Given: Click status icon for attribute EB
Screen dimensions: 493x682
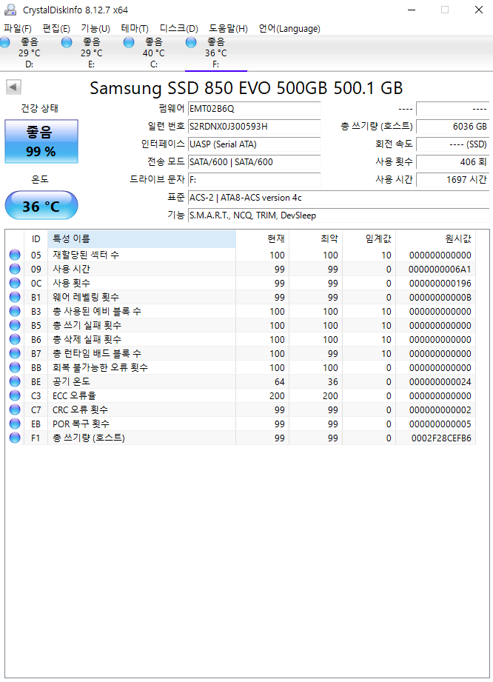Looking at the screenshot, I should click(15, 424).
